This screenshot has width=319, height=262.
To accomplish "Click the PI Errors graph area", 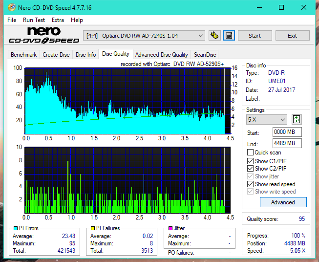I will click(128, 101).
